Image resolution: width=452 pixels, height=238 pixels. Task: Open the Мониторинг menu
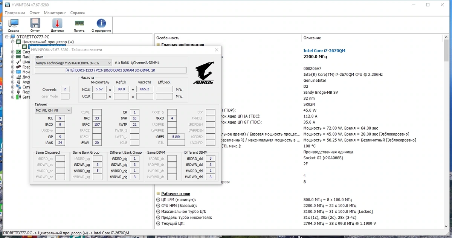55,12
